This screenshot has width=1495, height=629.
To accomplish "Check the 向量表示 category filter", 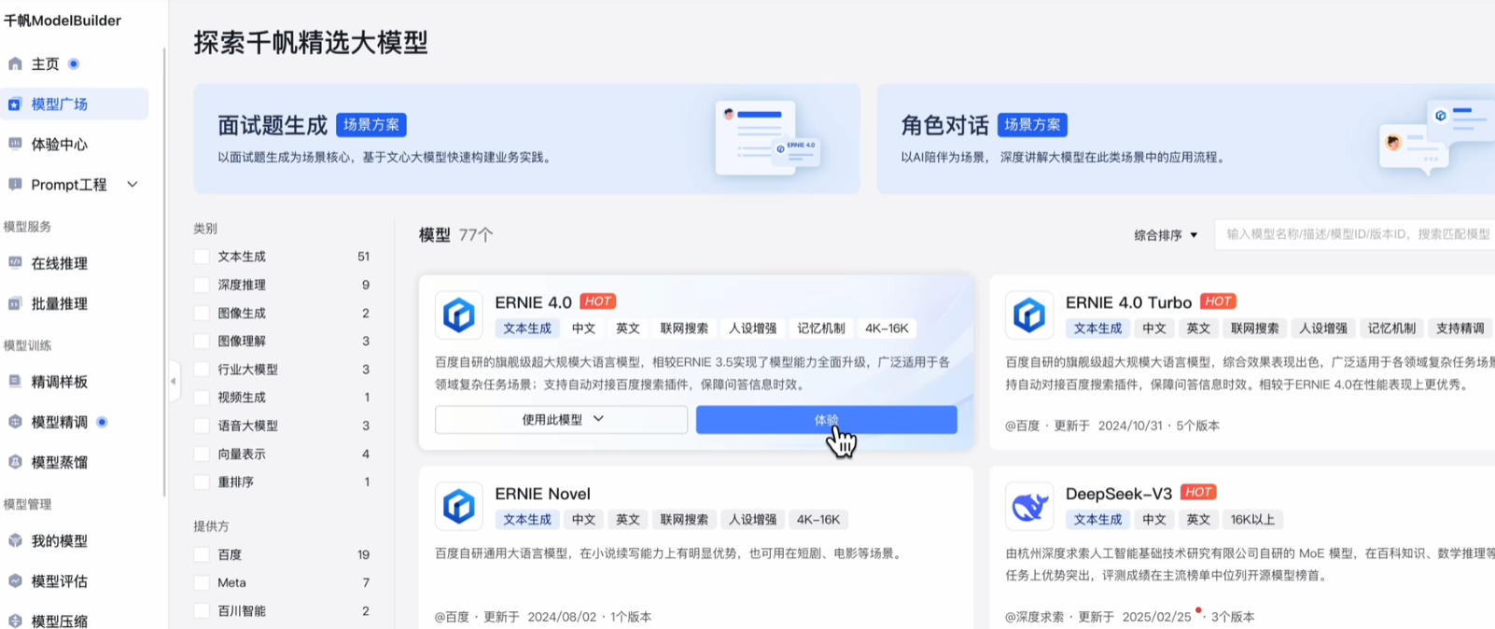I will 202,454.
